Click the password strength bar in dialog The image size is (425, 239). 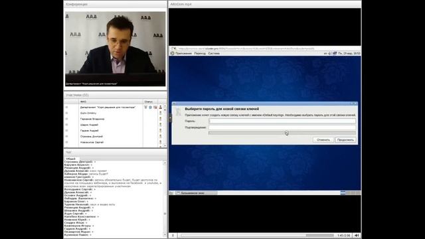[282, 133]
